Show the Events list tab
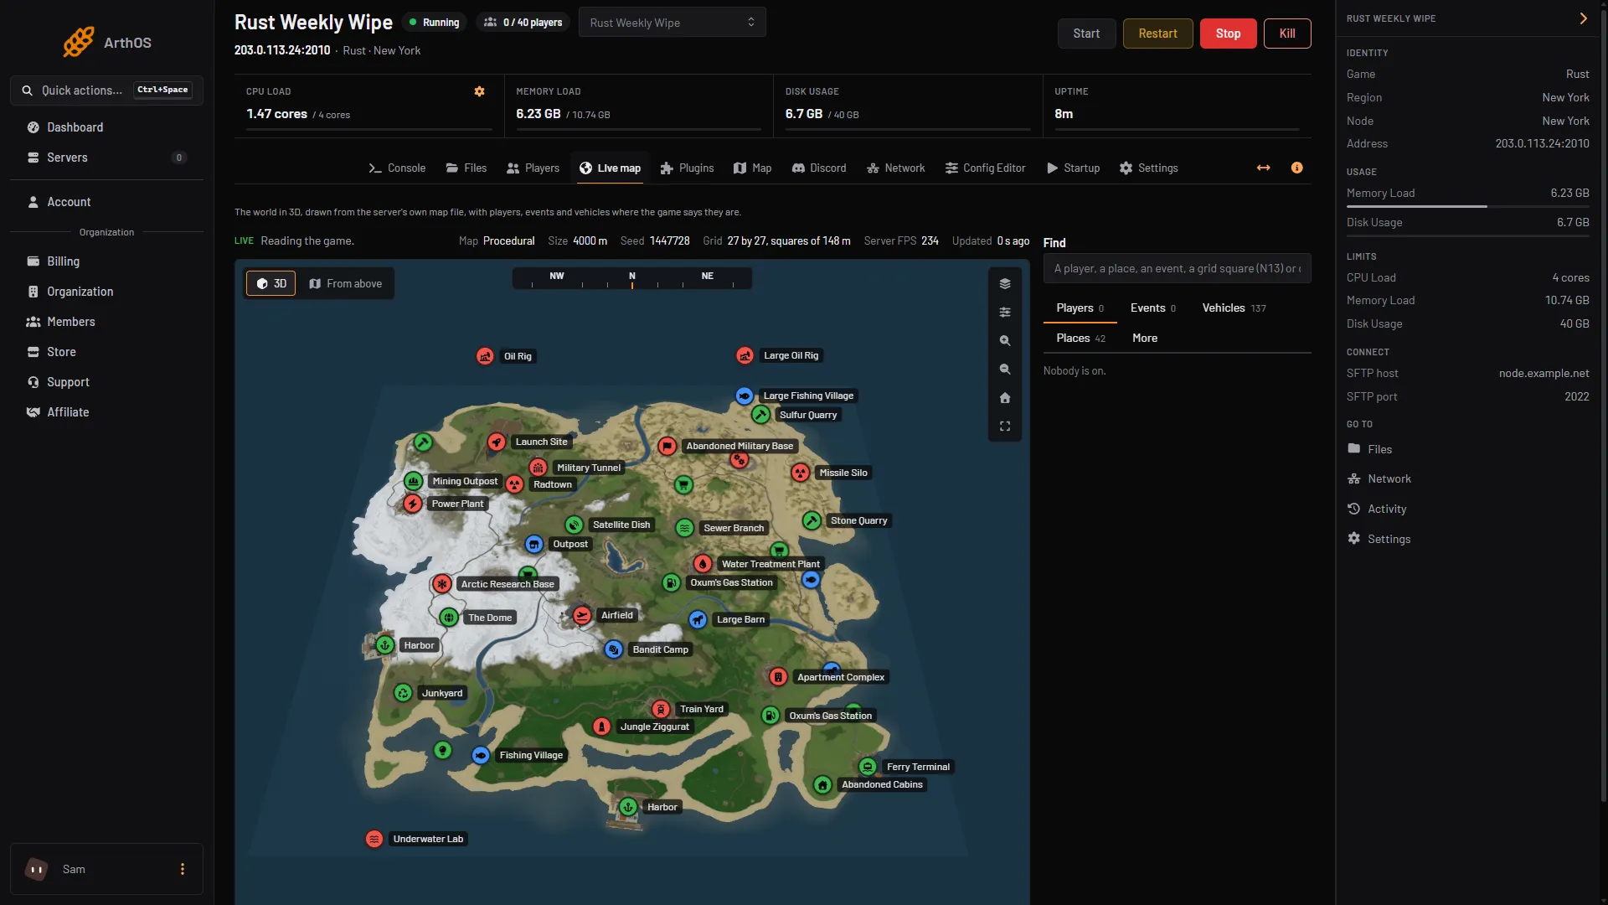1608x905 pixels. [1152, 308]
